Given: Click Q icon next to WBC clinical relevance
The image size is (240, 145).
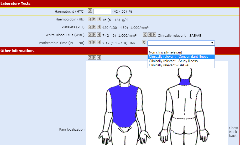Looking at the screenshot, I should pos(145,35).
